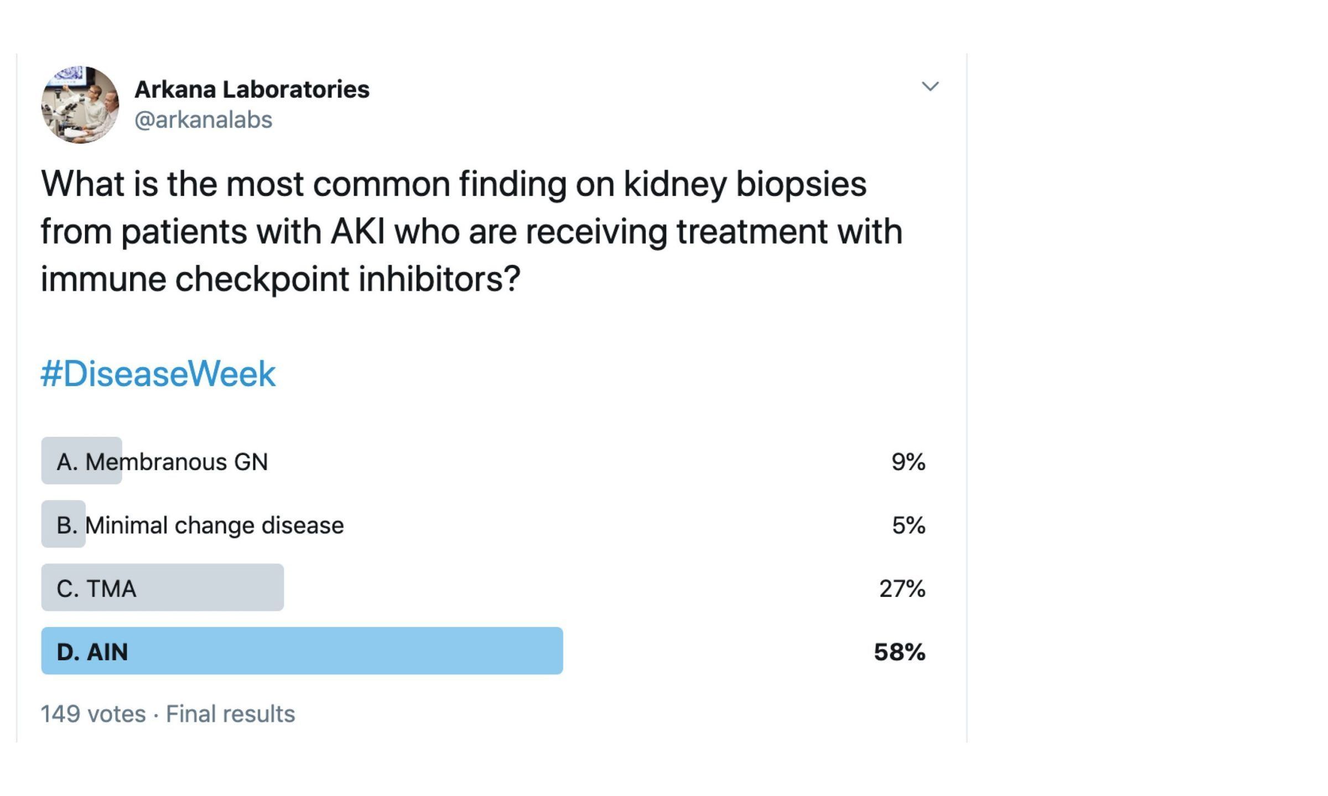Open the tweet options chevron menu
The height and width of the screenshot is (796, 1328).
[930, 86]
